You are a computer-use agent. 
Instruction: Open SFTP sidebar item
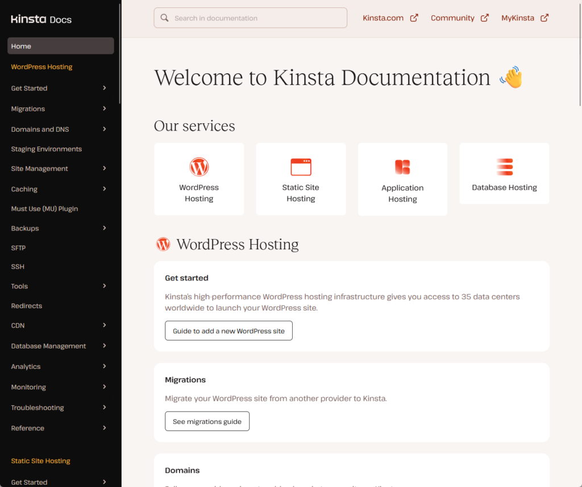click(18, 248)
